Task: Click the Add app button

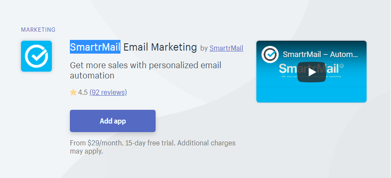Action: pyautogui.click(x=113, y=121)
